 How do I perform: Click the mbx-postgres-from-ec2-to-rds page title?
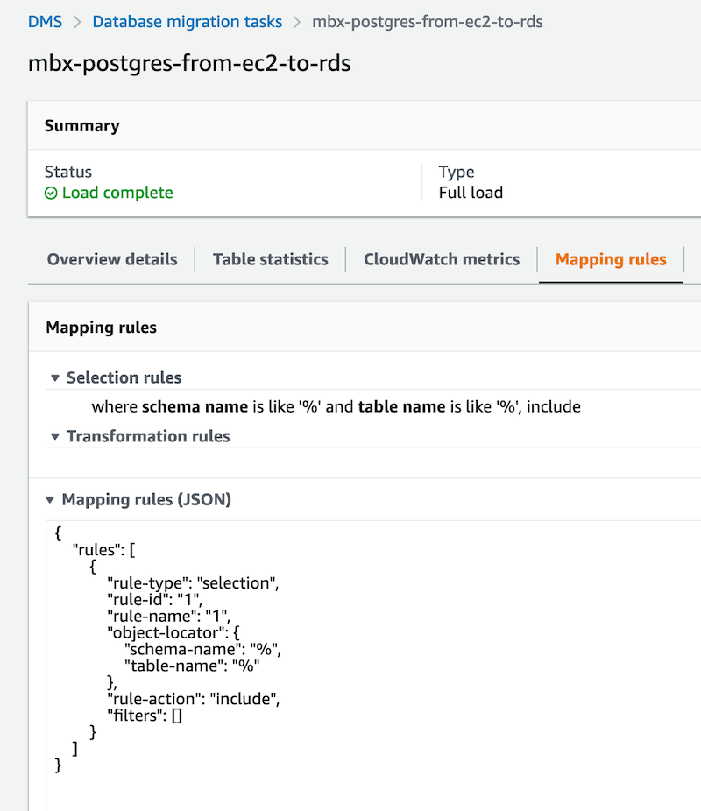[189, 64]
